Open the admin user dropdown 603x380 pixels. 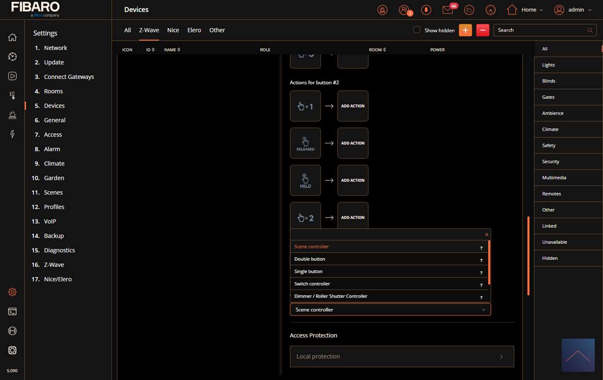(573, 10)
